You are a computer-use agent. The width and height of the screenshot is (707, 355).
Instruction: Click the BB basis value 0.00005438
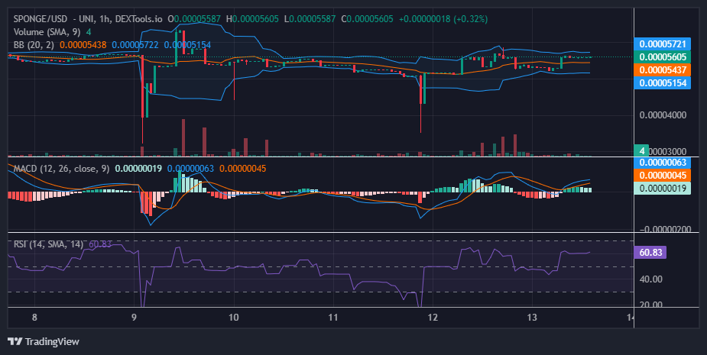tap(83, 45)
